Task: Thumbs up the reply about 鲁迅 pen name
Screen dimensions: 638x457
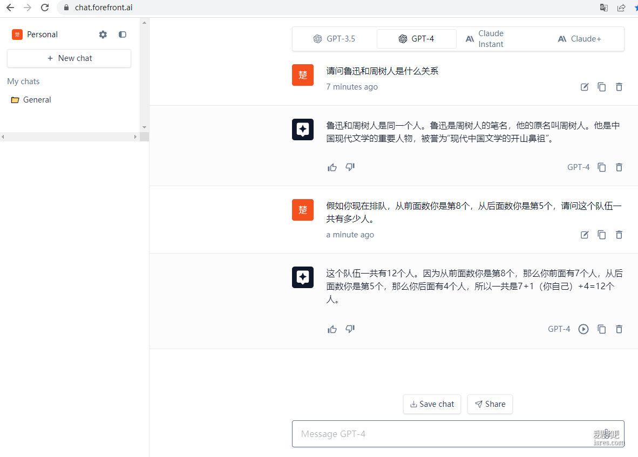Action: point(332,167)
